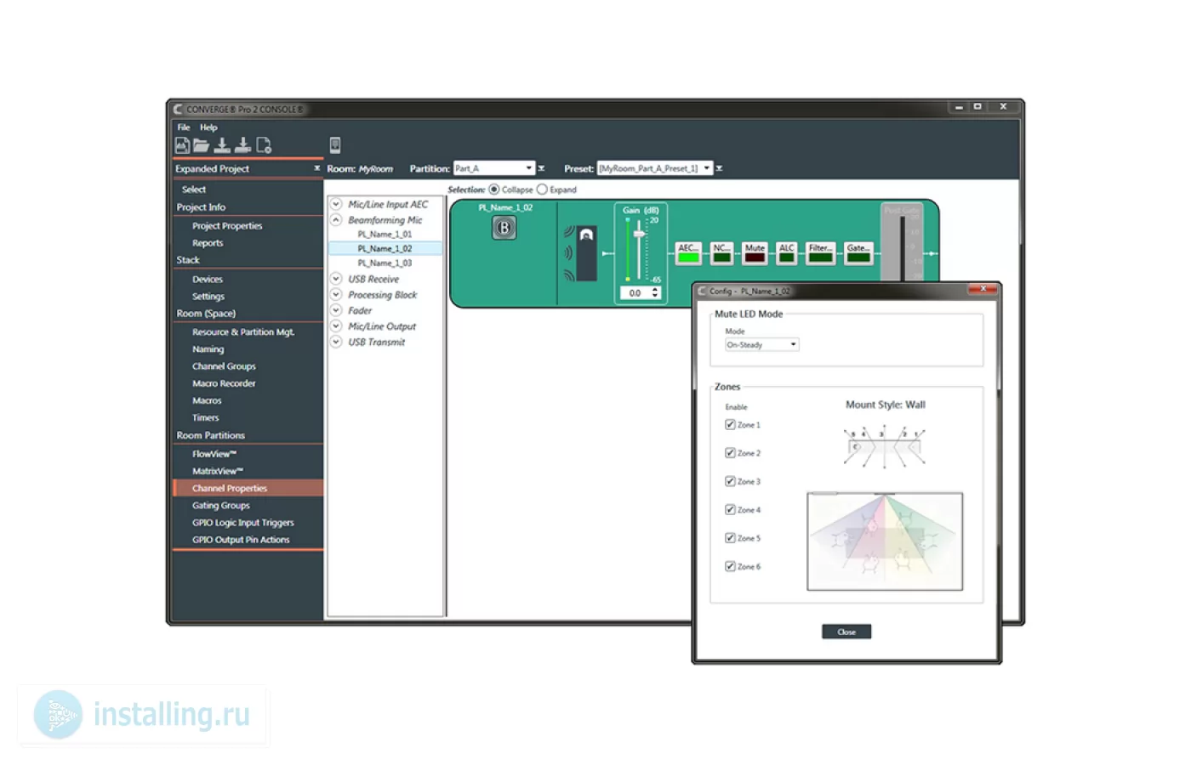Open the Help menu
The image size is (1191, 765).
(x=208, y=127)
